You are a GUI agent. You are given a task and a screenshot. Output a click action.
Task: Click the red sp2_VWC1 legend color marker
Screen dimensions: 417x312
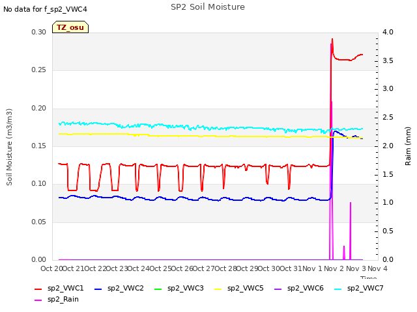pyautogui.click(x=38, y=289)
